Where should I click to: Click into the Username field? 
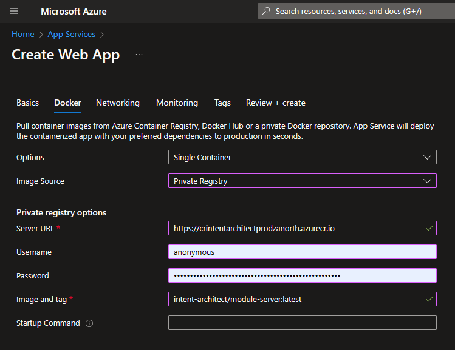point(302,252)
